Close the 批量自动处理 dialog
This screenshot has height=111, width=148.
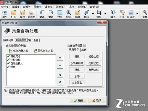point(102,22)
